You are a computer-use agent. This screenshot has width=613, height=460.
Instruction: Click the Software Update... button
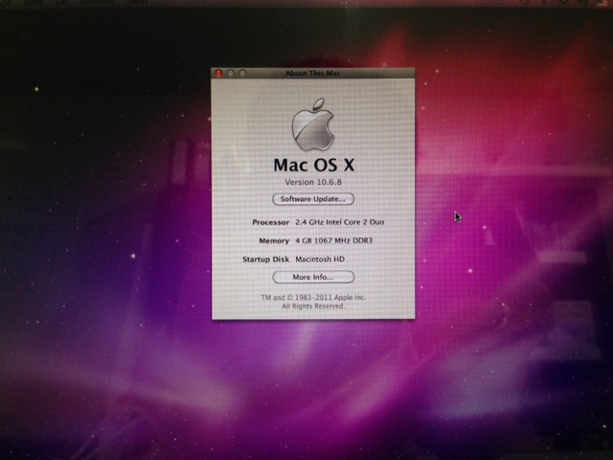(313, 198)
